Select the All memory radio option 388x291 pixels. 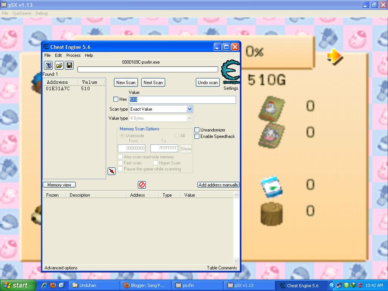coord(177,135)
